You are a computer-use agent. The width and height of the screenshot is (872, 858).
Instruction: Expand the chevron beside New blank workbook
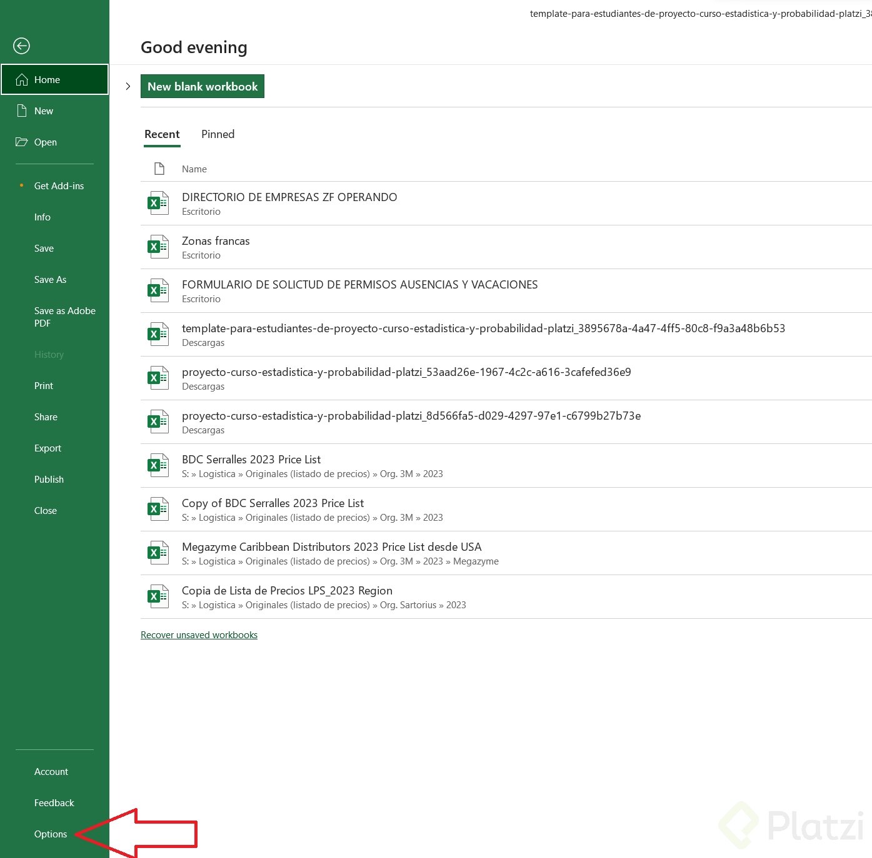pos(128,86)
